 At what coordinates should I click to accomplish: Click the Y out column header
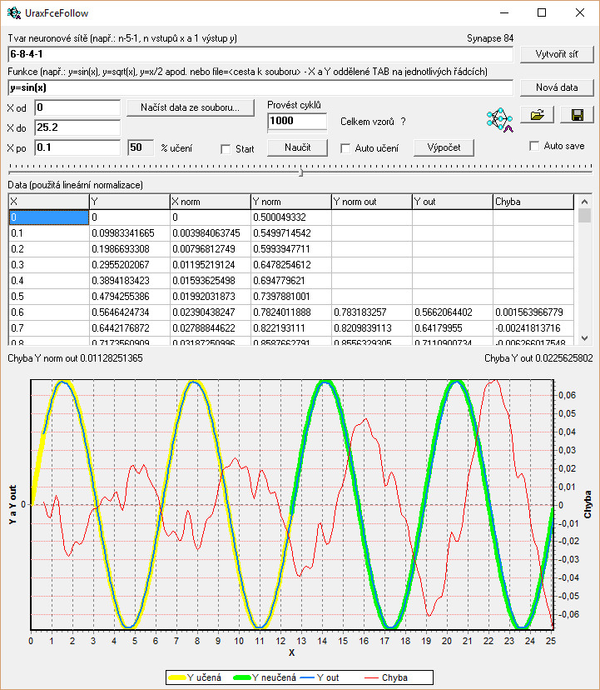point(453,202)
